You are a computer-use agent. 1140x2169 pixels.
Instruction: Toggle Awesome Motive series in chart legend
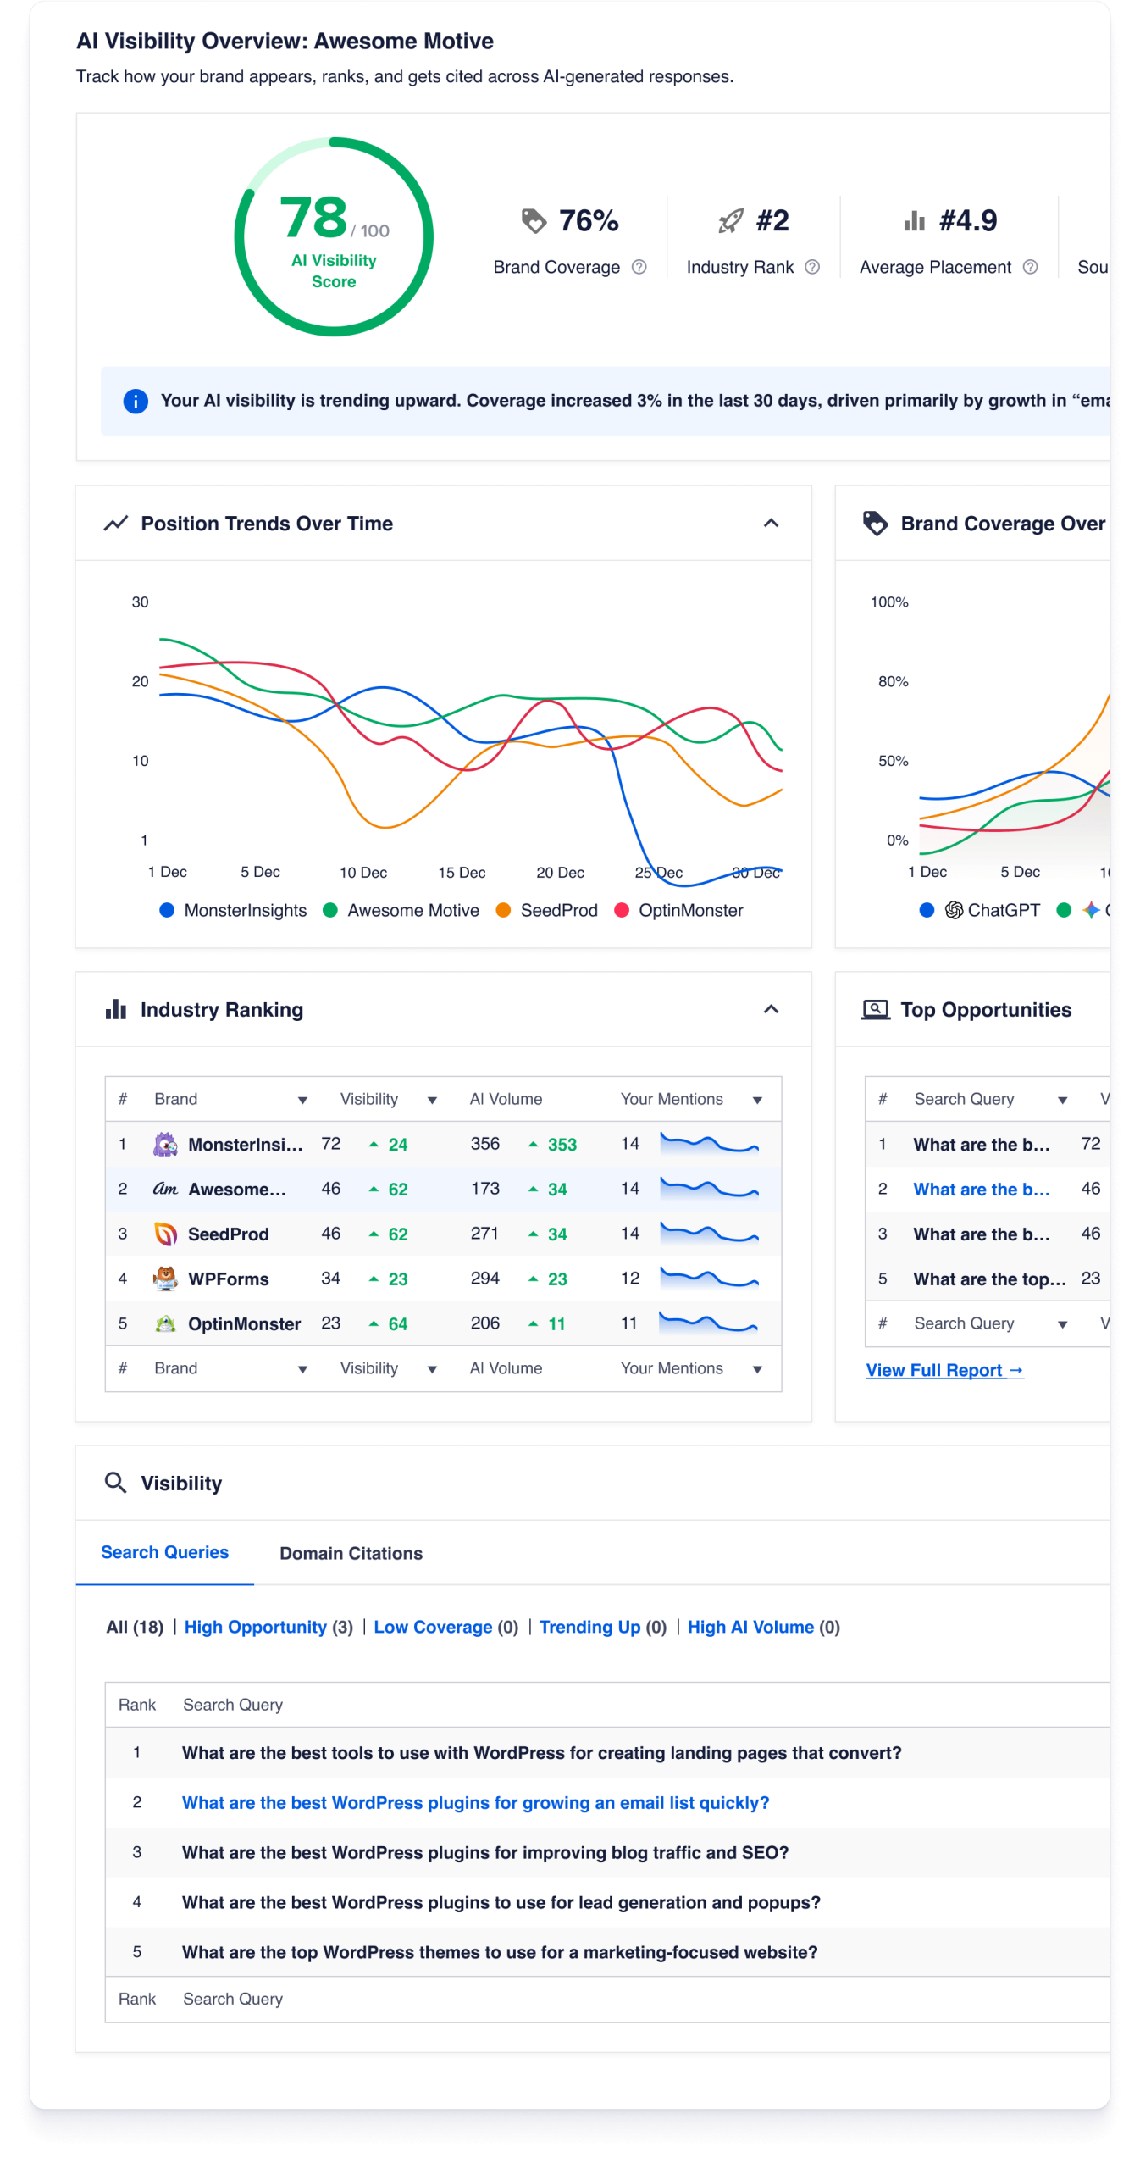tap(401, 910)
